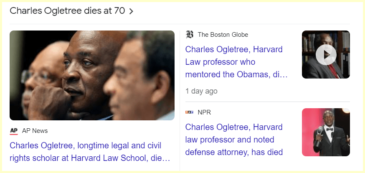This screenshot has height=173, width=365.
Task: Expand the chevron beside 'dies at 70'
Action: pos(131,11)
